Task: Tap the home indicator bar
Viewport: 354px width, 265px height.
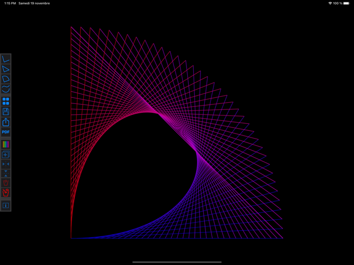Action: [177, 262]
